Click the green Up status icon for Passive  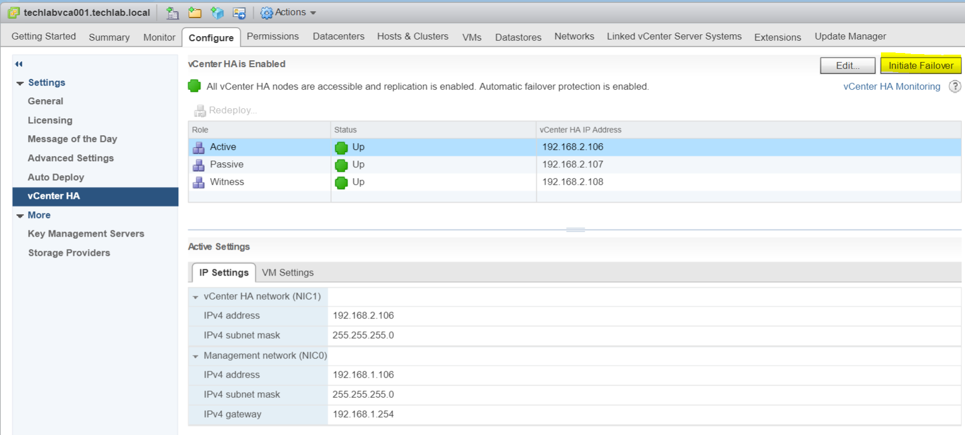coord(341,165)
